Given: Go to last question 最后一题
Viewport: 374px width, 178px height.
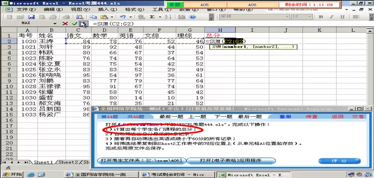Looking at the screenshot, I should pos(250,117).
